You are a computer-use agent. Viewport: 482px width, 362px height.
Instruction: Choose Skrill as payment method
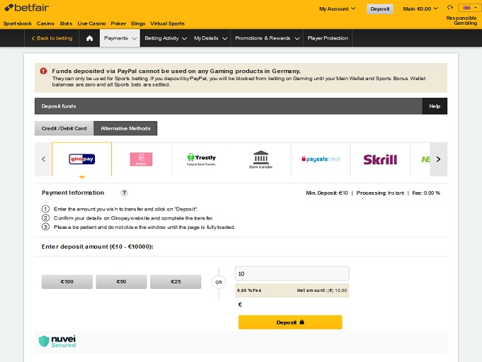tap(380, 159)
